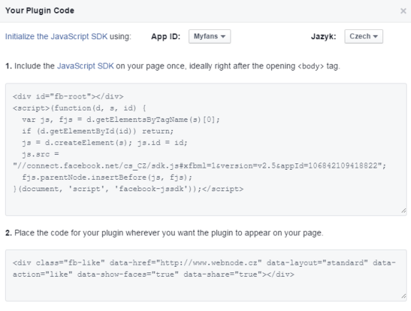
Task: Click the fb-root div line in SDK code
Action: tap(68, 97)
